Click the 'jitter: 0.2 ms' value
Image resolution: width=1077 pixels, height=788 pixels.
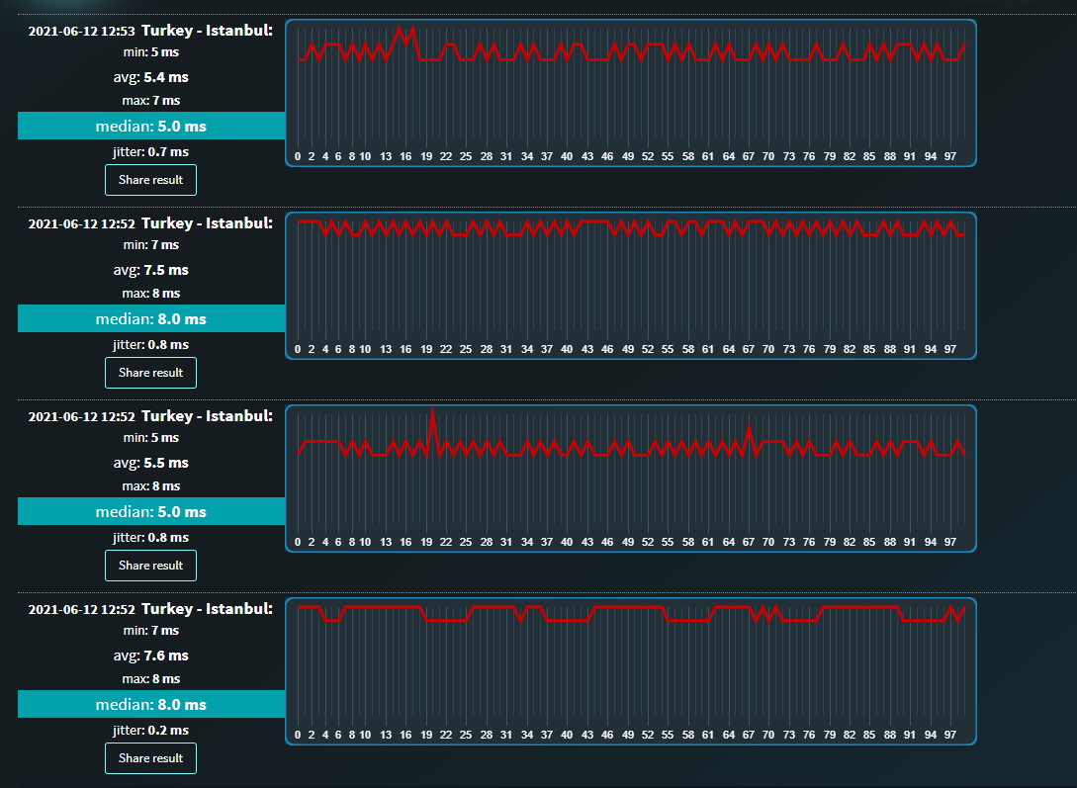[x=151, y=731]
